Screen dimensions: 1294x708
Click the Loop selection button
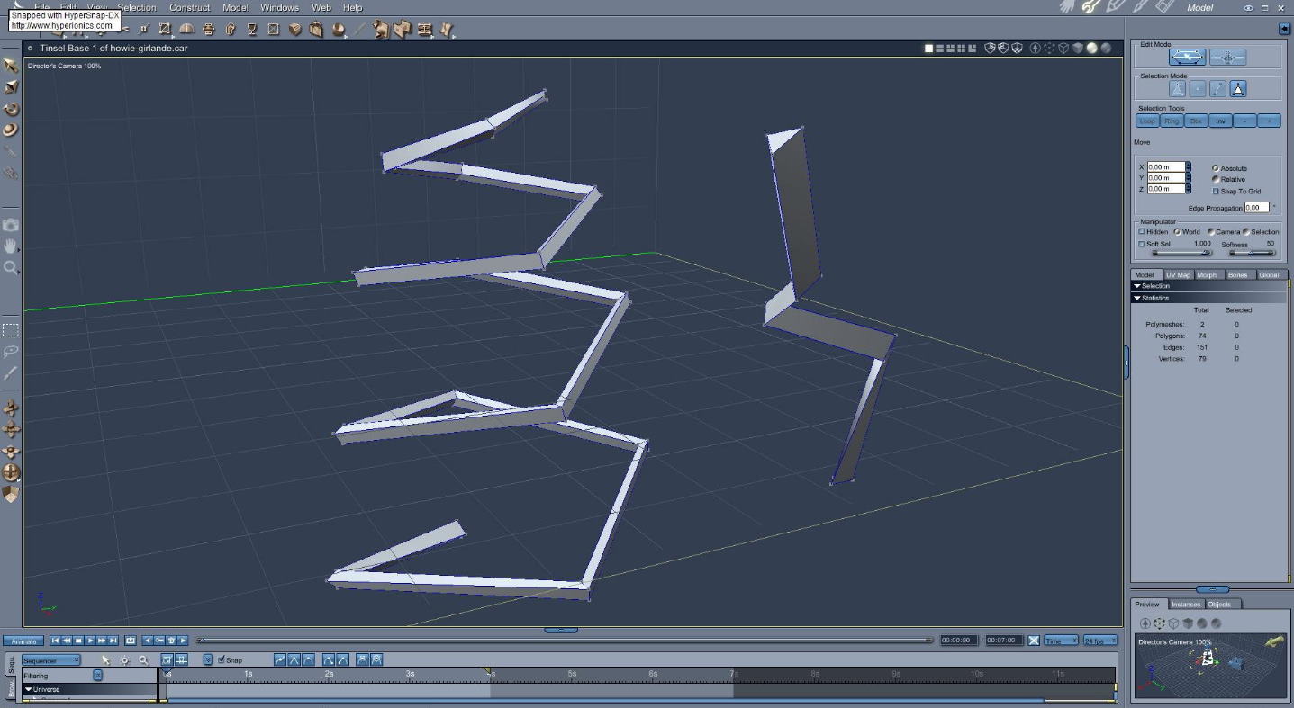(x=1147, y=121)
